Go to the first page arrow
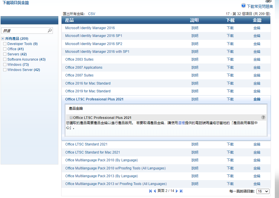The height and width of the screenshot is (198, 279). click(x=150, y=191)
